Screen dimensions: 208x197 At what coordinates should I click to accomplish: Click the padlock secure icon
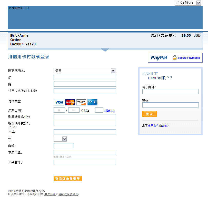[x=175, y=57]
